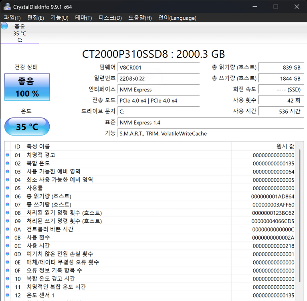Click raw value 0000000000002A
Image resolution: width=307 pixels, height=301 pixels.
click(273, 238)
